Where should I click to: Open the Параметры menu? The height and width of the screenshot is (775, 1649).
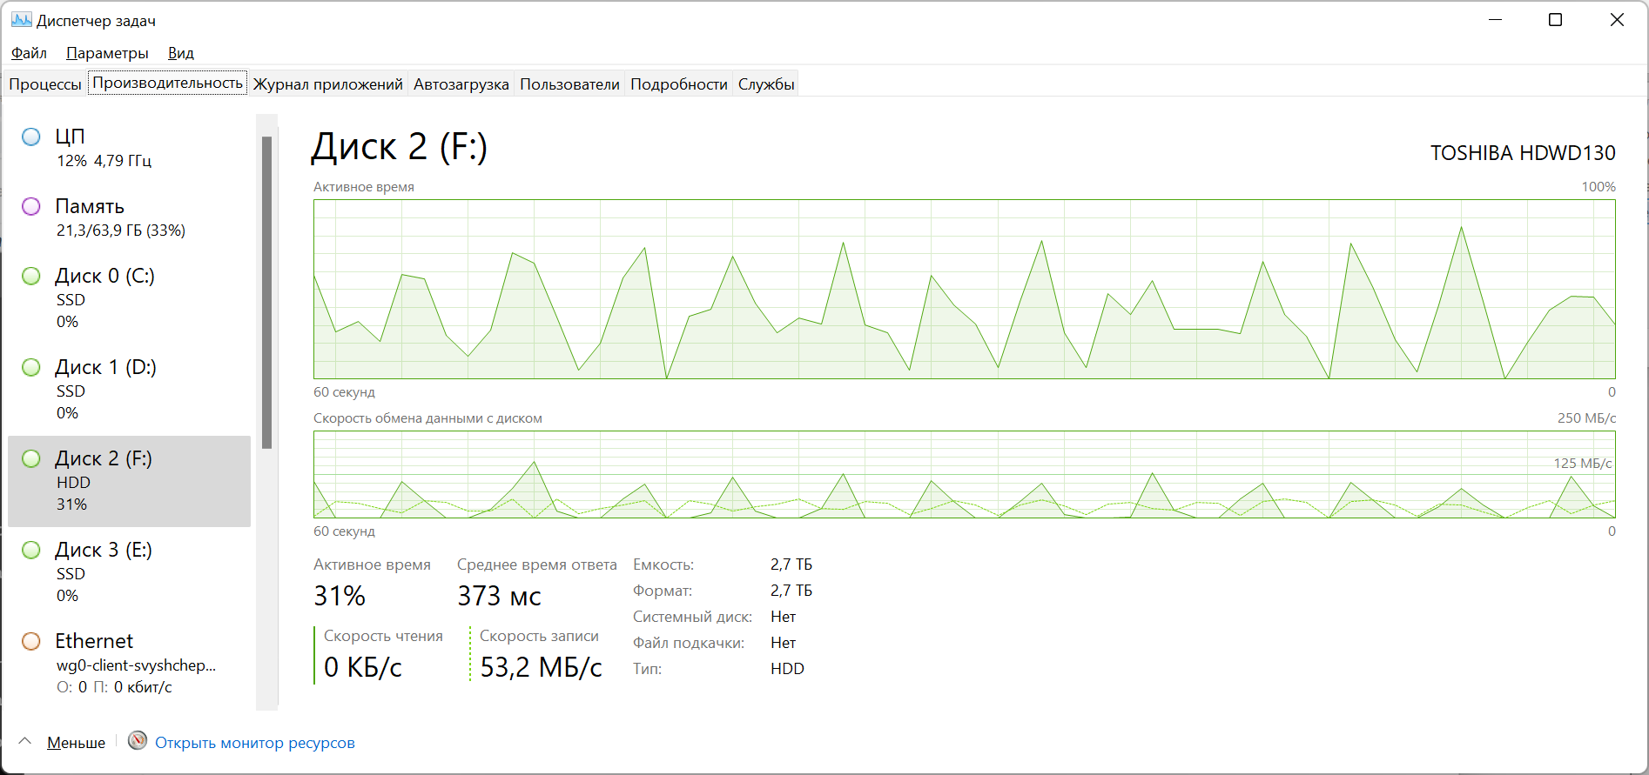[x=107, y=53]
